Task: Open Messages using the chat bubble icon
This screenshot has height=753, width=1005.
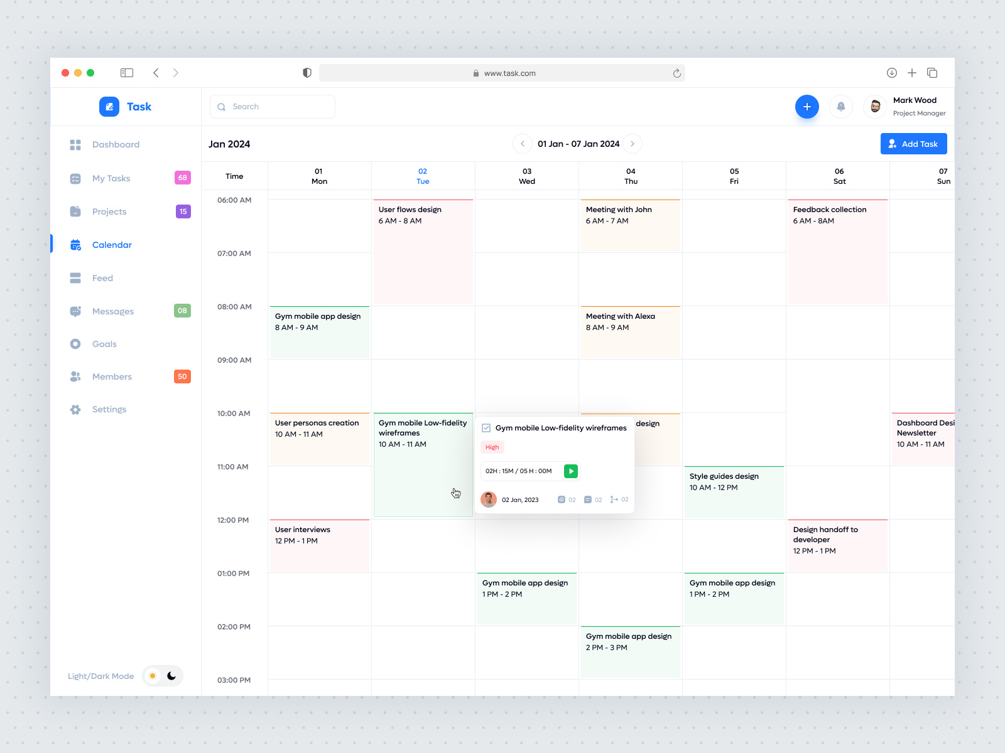Action: (x=75, y=311)
